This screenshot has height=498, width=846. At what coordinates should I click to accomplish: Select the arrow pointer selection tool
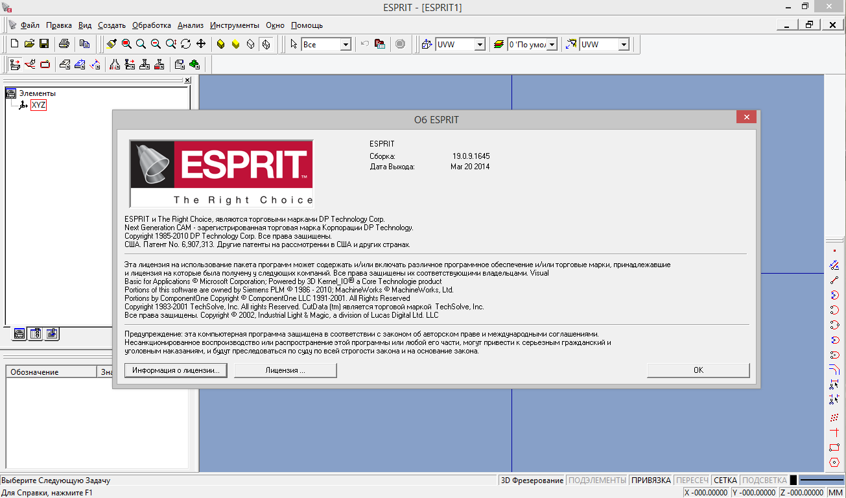[x=294, y=44]
